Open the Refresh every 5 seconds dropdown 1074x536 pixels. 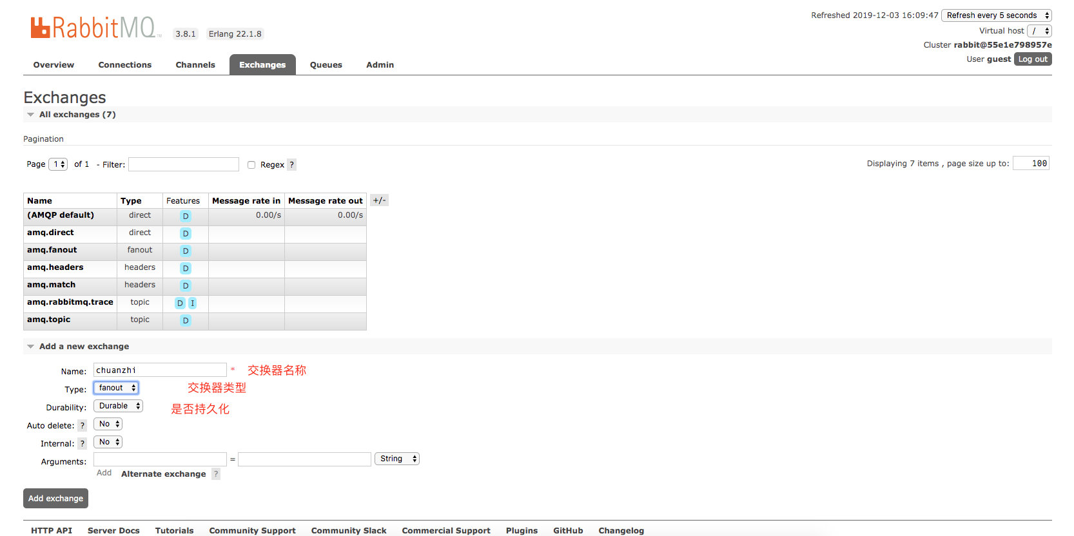997,15
